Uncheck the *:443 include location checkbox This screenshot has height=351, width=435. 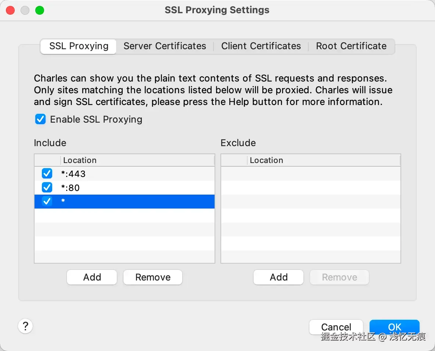tap(47, 174)
